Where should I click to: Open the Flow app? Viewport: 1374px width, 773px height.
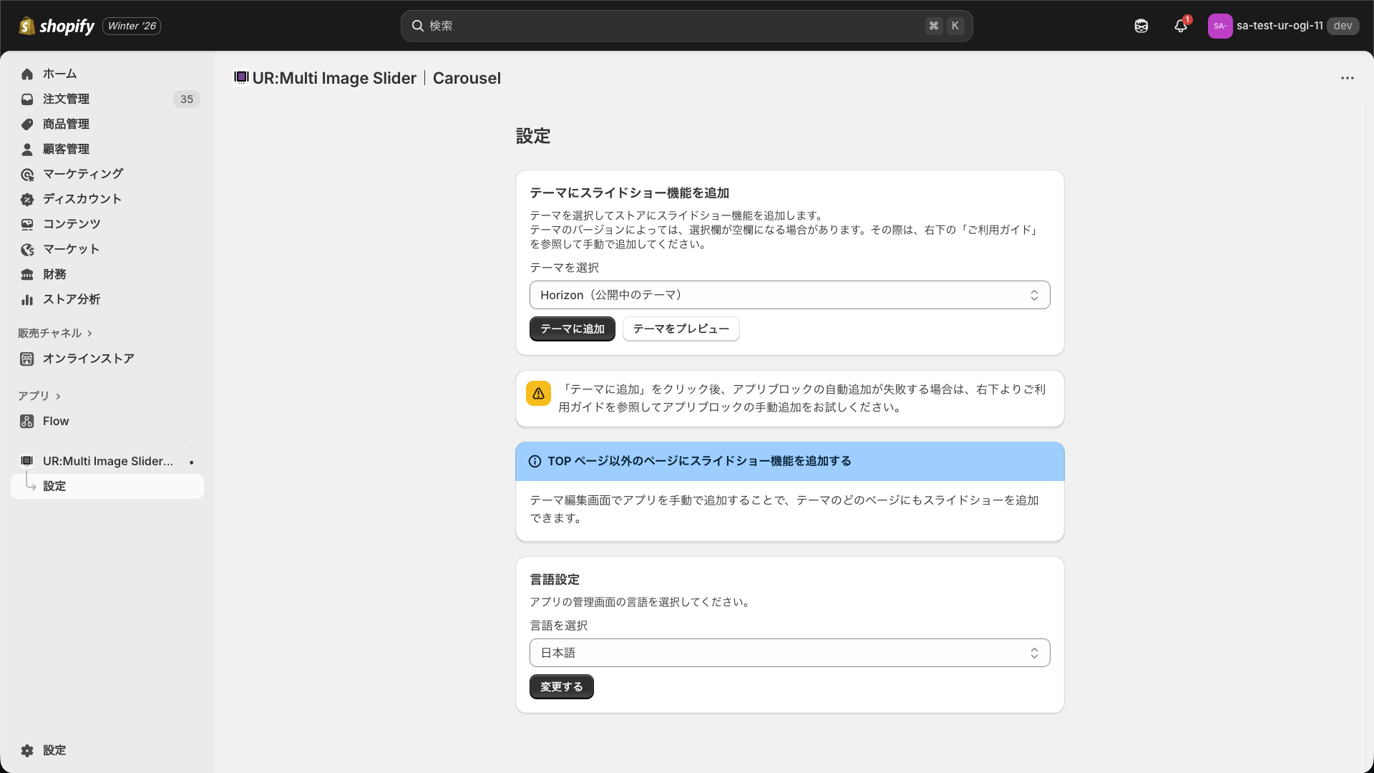tap(55, 421)
